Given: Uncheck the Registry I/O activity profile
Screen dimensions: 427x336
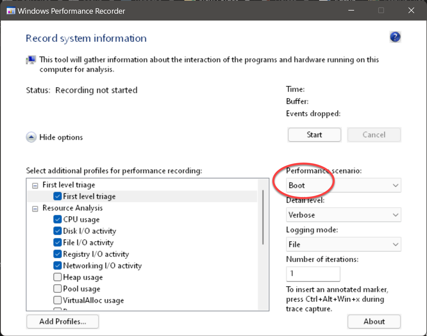Looking at the screenshot, I should point(57,254).
